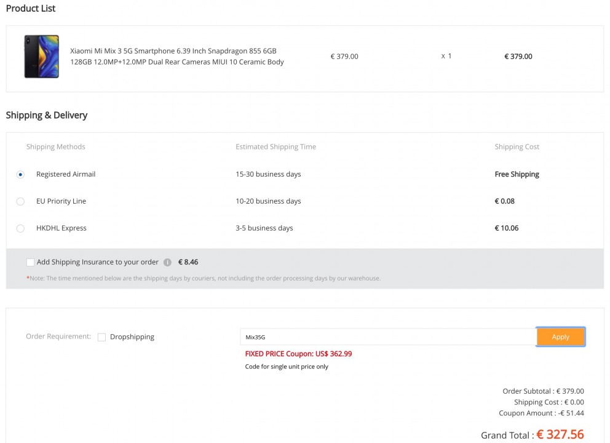Click the € 0.08 shipping cost
Viewport: 610px width, 443px height.
[x=505, y=201]
